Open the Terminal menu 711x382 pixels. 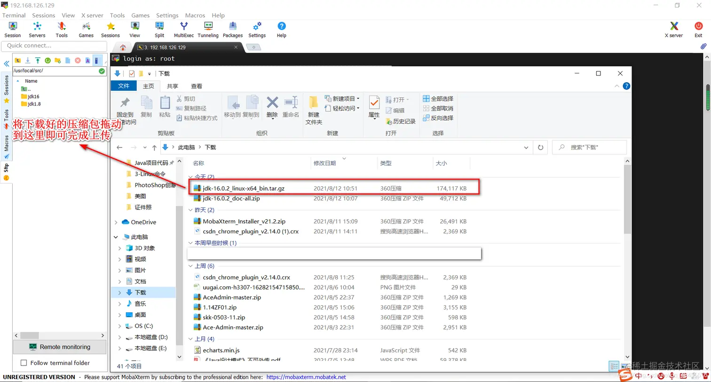(14, 15)
